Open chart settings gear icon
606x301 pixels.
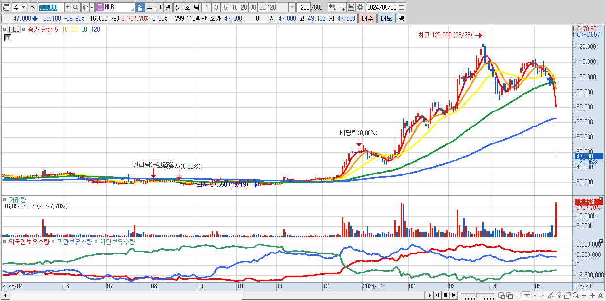coord(360,7)
